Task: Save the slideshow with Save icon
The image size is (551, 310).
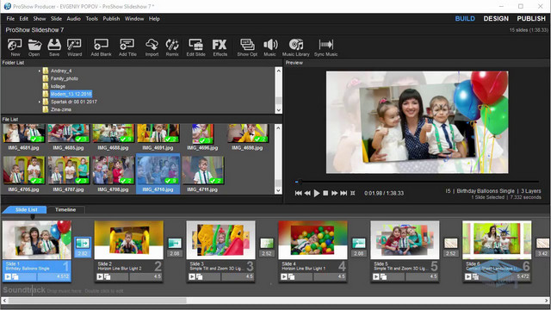Action: [54, 47]
